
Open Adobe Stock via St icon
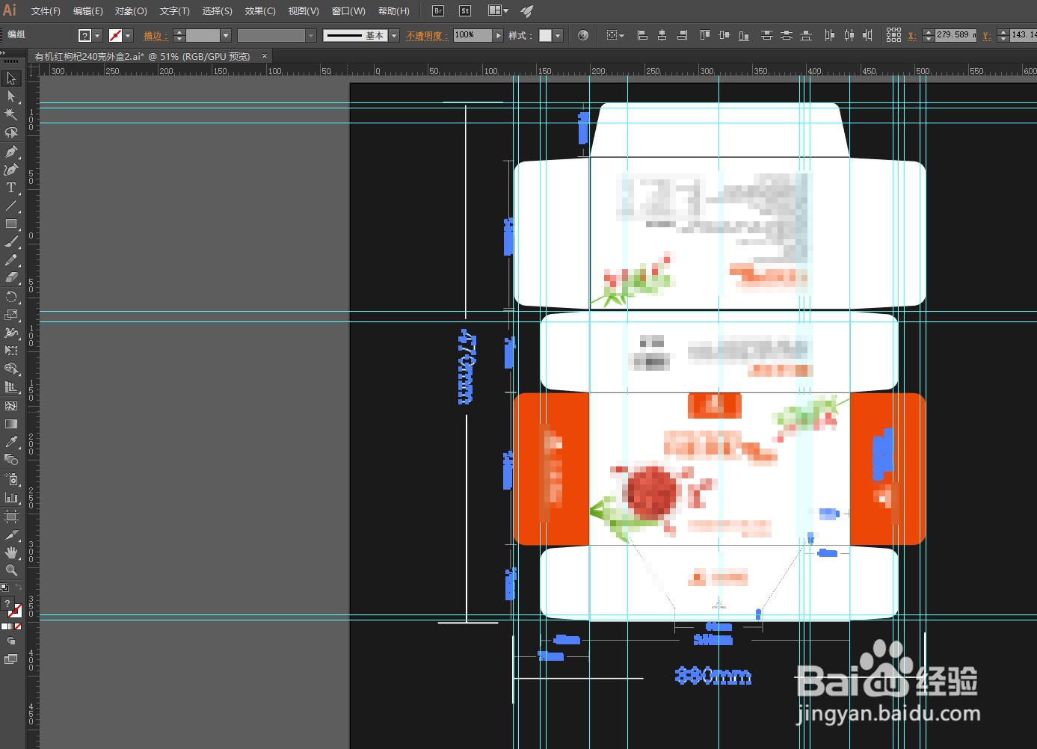(x=465, y=10)
